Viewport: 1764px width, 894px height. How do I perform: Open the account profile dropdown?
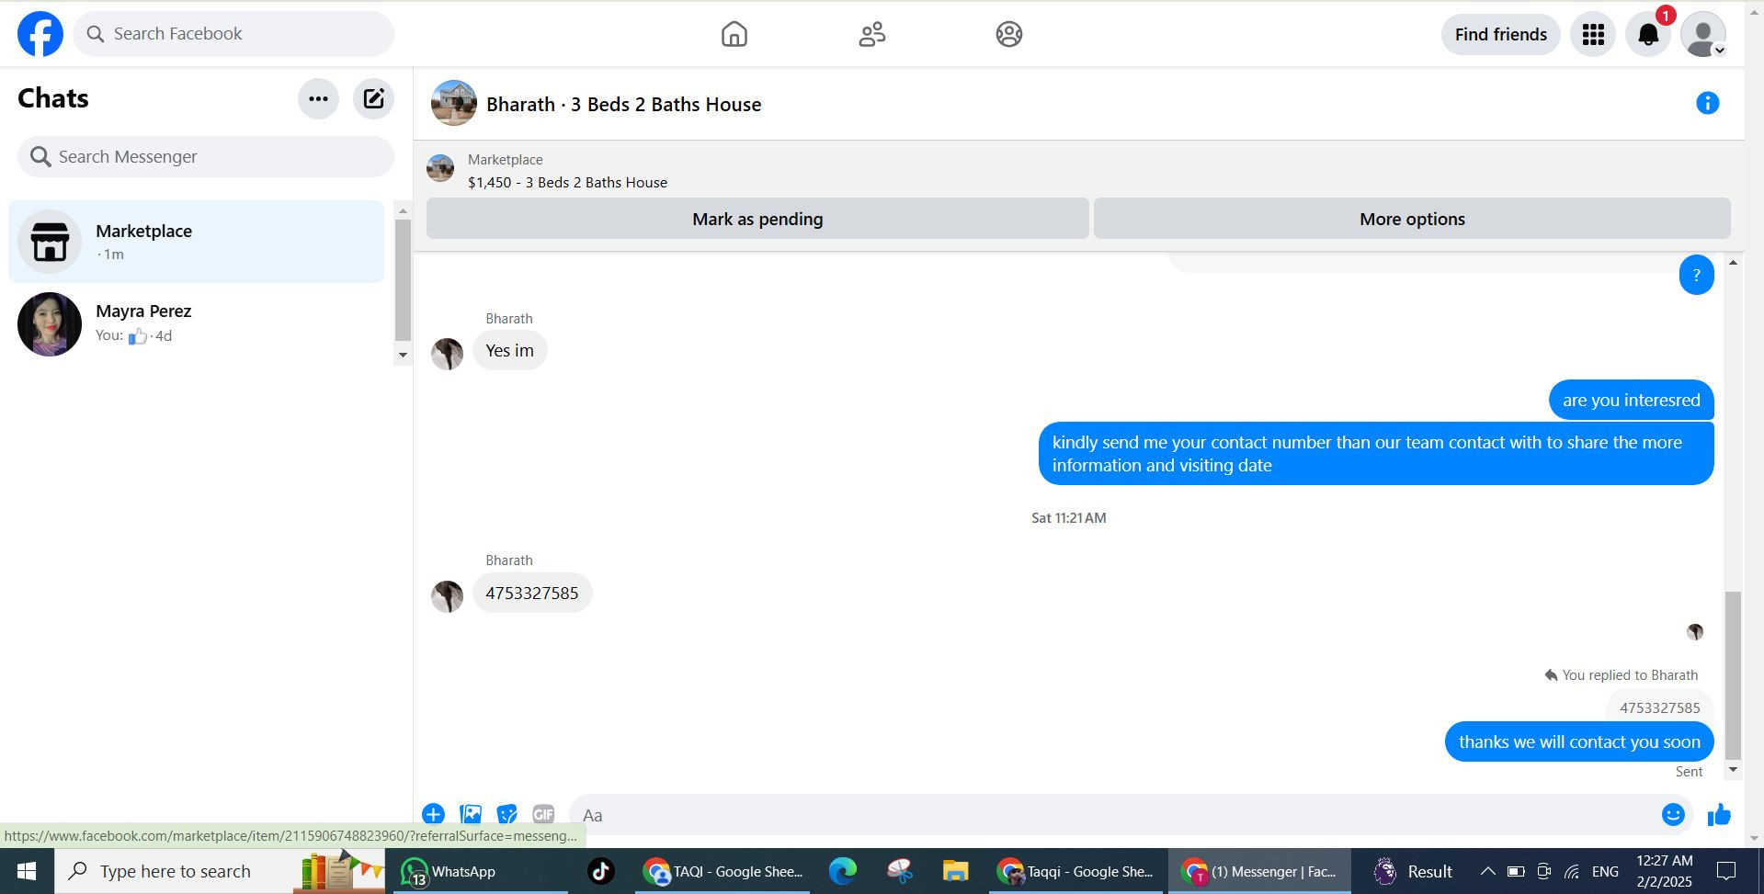[1703, 34]
